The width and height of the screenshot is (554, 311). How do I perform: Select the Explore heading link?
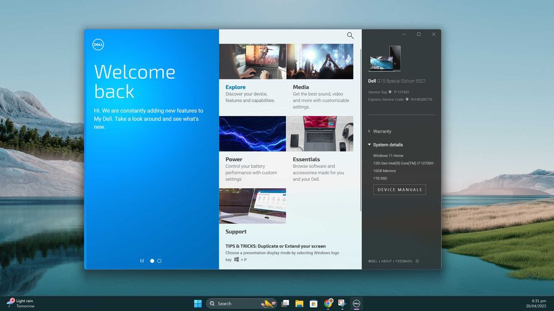click(235, 87)
